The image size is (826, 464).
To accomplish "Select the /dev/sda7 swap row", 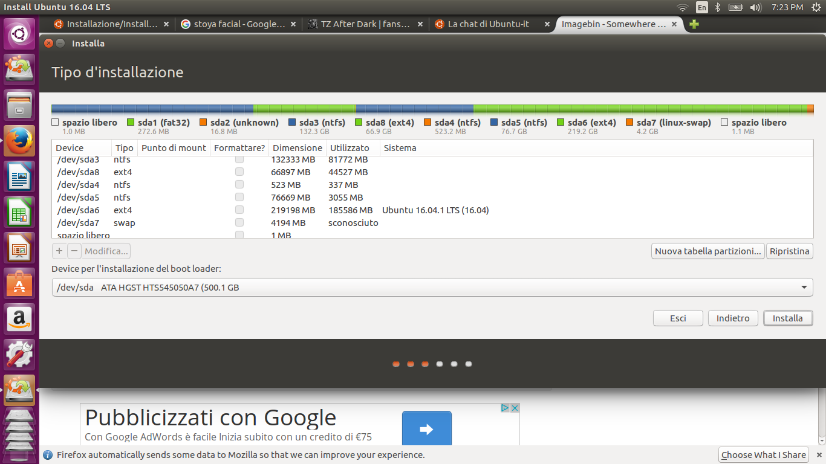I will point(432,223).
